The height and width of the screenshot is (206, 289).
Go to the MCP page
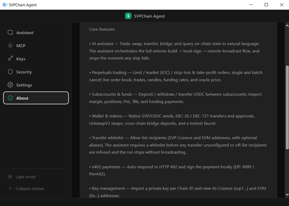tap(21, 46)
